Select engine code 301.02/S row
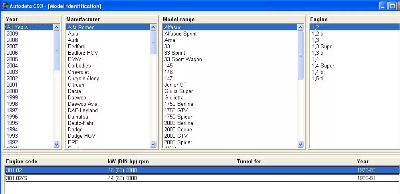 tap(202, 178)
